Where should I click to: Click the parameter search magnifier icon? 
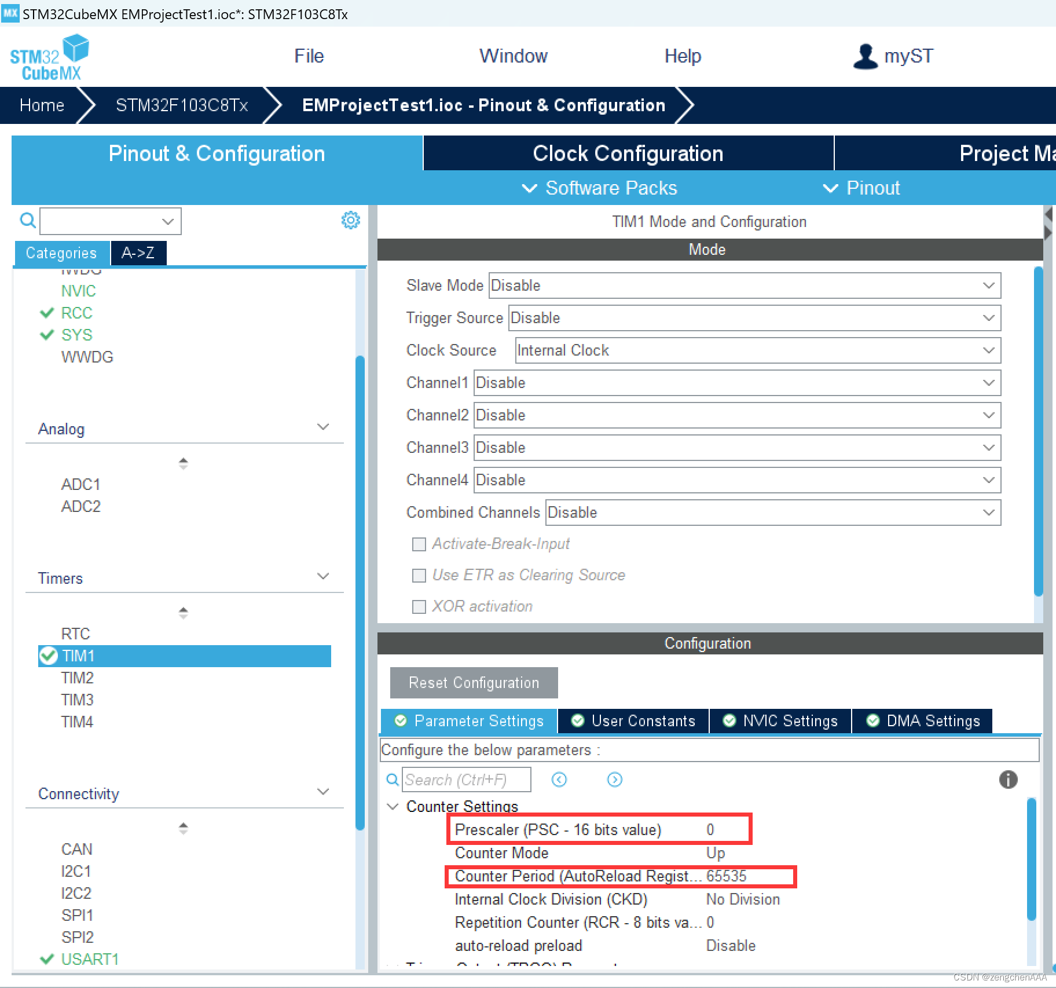click(x=393, y=780)
